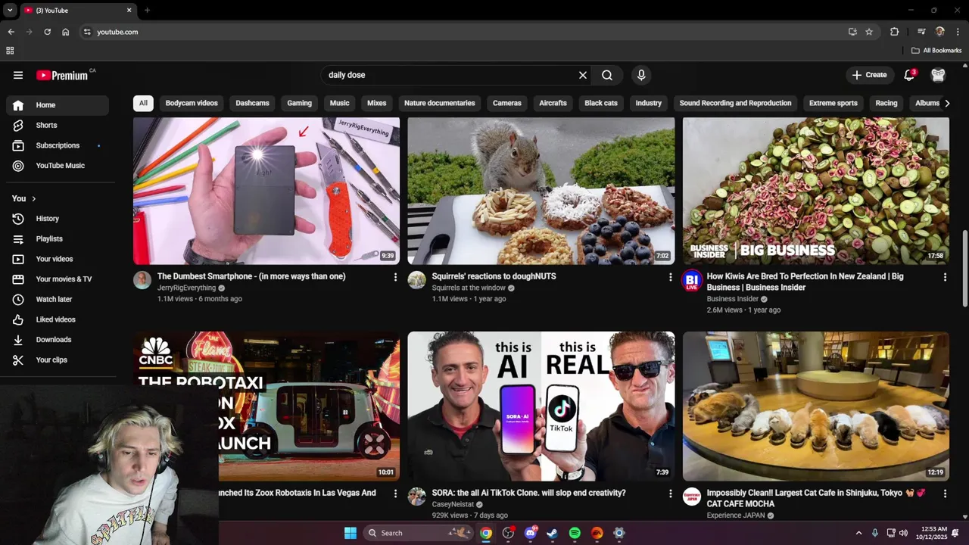Click the Create button
The image size is (969, 545).
click(x=869, y=75)
